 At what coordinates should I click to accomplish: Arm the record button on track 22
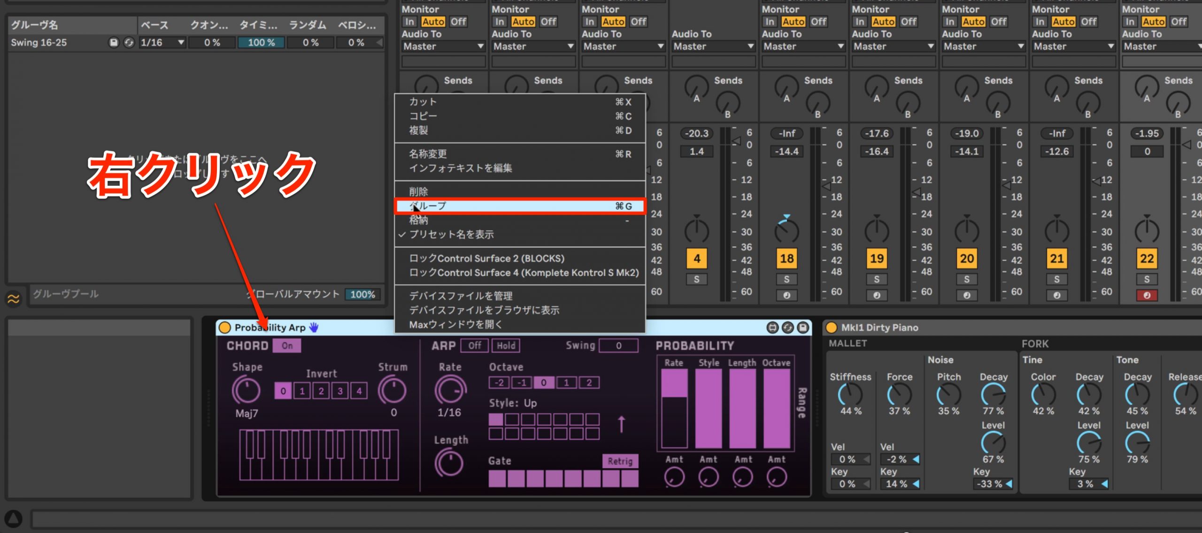(1147, 295)
